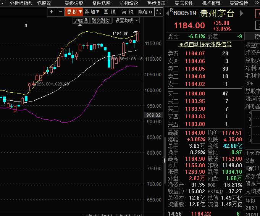This screenshot has height=216, width=260.
Task: Click 金额 value 42.60亿
Action: click(x=233, y=146)
